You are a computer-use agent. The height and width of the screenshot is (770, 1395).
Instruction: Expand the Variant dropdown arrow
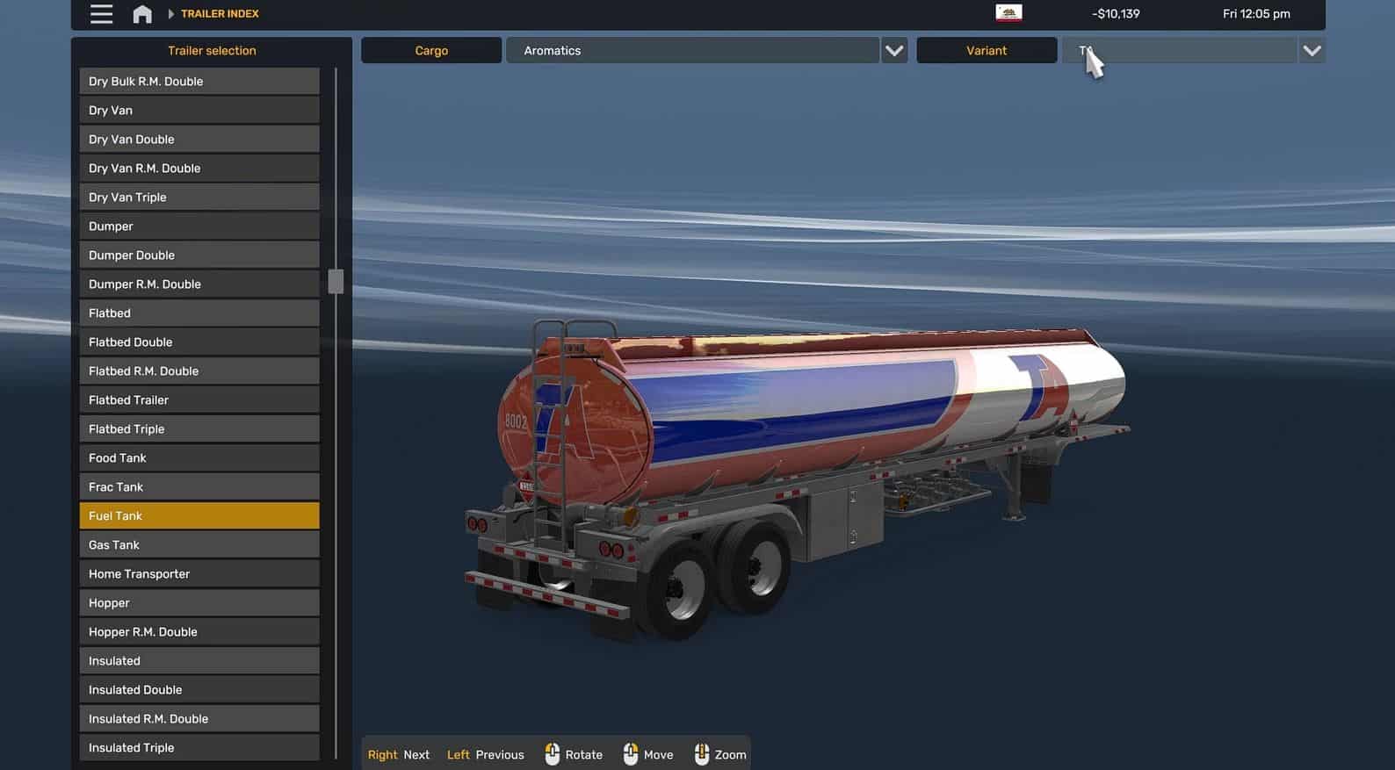click(x=1312, y=51)
